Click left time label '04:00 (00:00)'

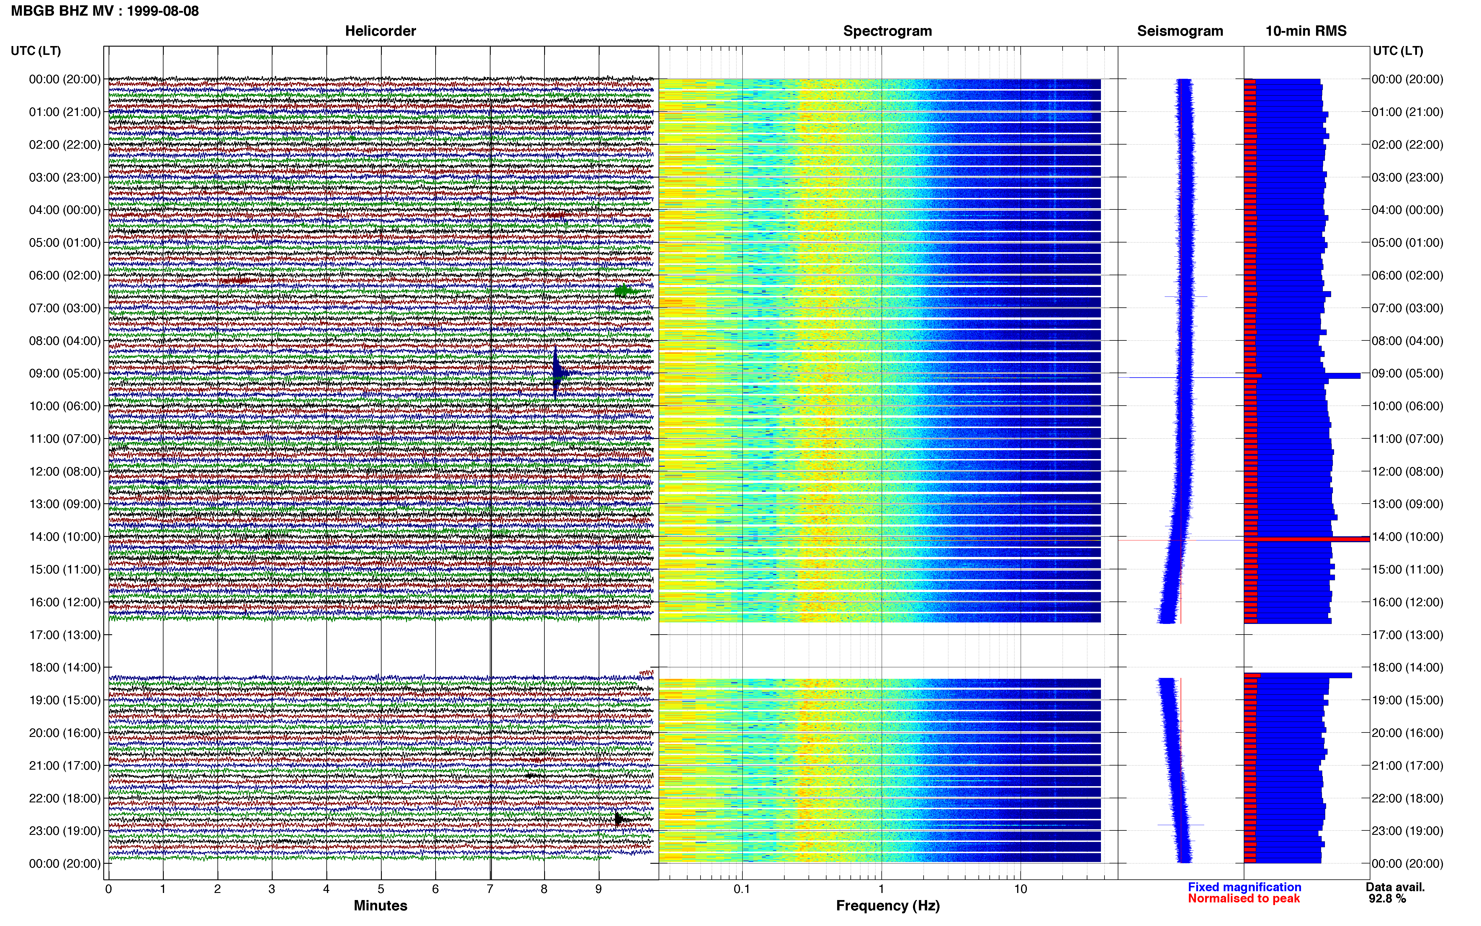[65, 210]
